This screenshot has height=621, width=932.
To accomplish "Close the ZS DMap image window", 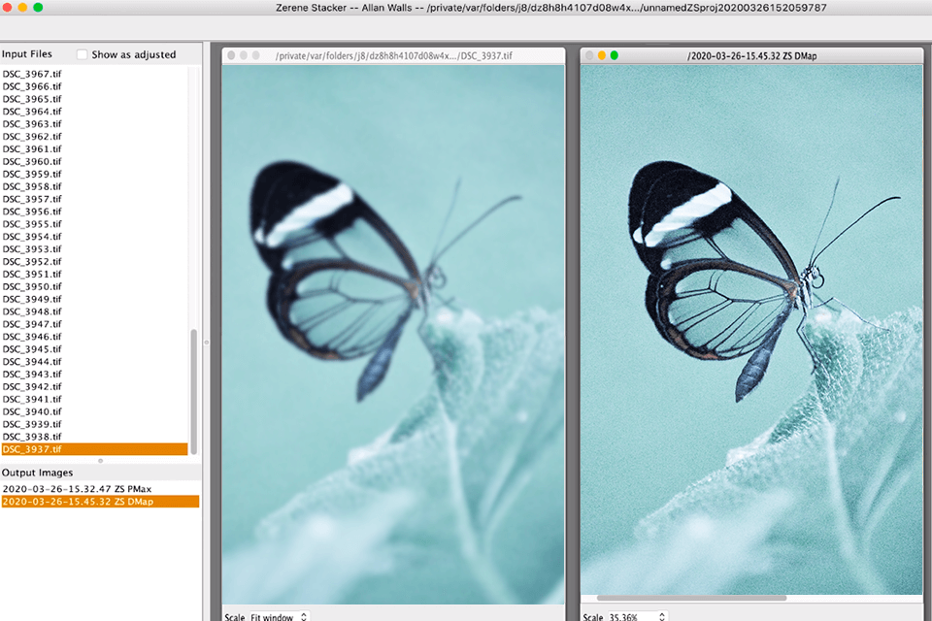I will (x=588, y=55).
